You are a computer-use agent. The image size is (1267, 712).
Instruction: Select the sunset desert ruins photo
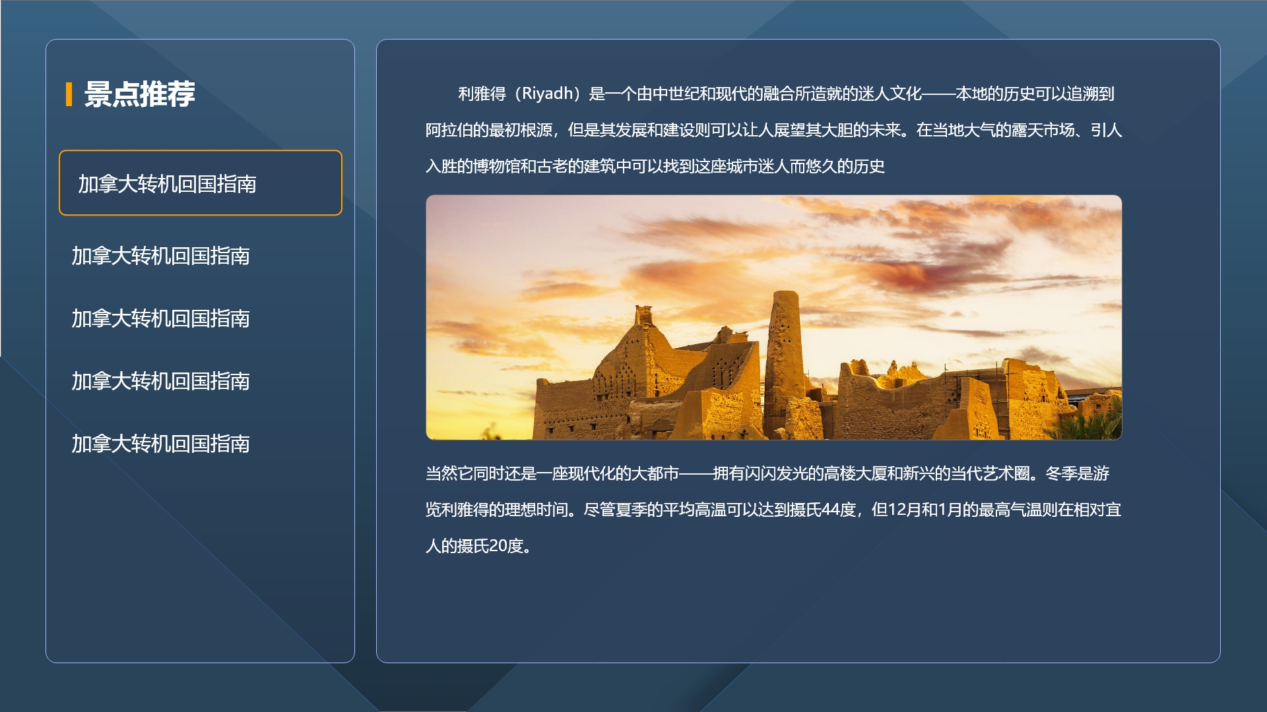point(773,317)
